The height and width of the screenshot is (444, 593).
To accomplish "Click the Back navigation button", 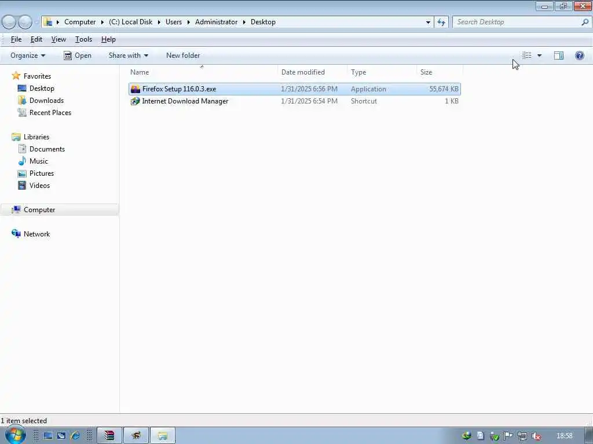I will coord(9,23).
